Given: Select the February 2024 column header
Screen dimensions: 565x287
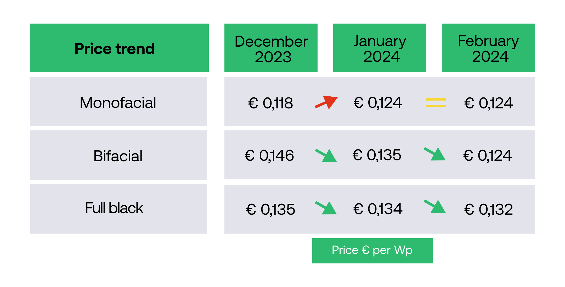Looking at the screenshot, I should (x=489, y=48).
